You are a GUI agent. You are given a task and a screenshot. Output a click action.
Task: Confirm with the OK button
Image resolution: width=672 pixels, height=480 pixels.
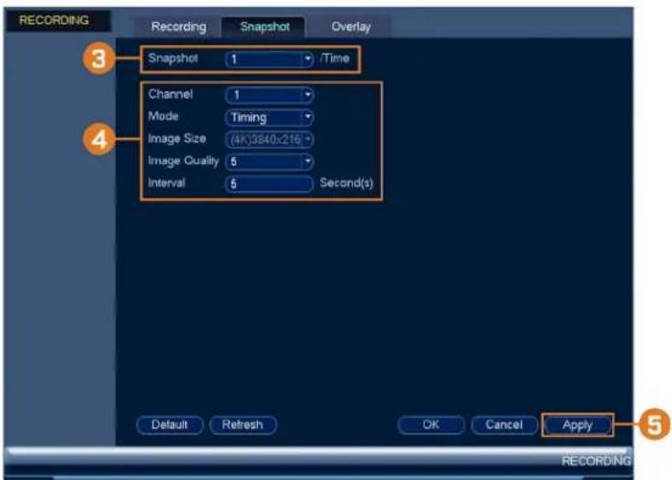click(430, 424)
